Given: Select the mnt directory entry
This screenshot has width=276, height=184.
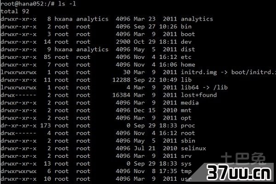Looking at the screenshot, I should point(186,110).
